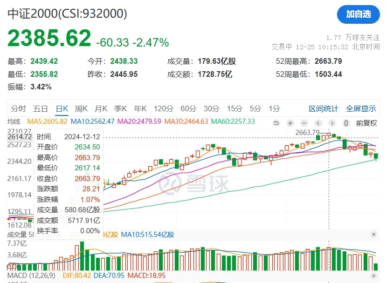Click the MACD:18.95 indicator value
The width and height of the screenshot is (386, 283).
146,276
